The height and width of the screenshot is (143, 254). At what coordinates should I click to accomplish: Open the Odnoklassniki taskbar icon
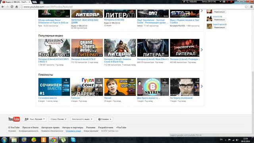tap(43, 140)
